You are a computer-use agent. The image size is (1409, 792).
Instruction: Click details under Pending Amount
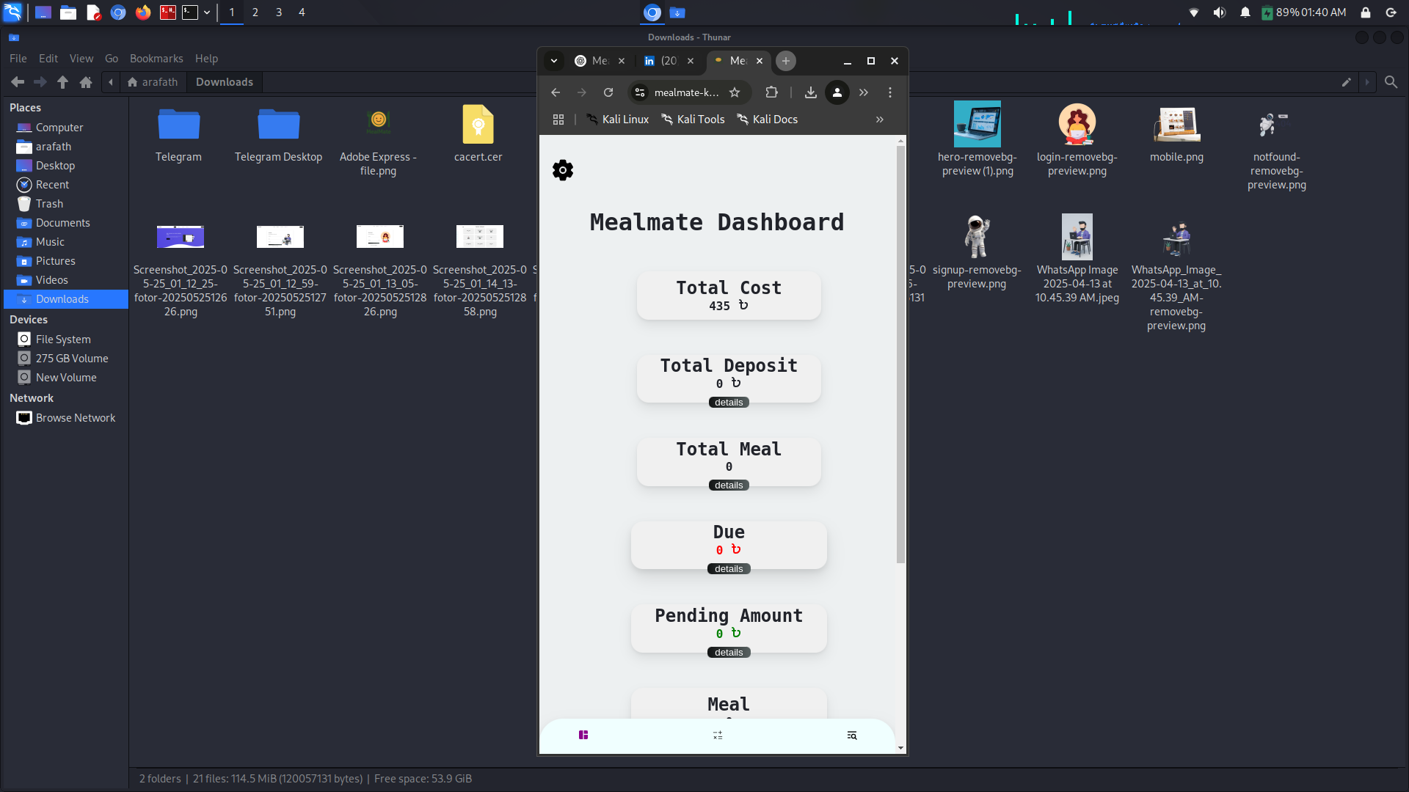point(729,653)
